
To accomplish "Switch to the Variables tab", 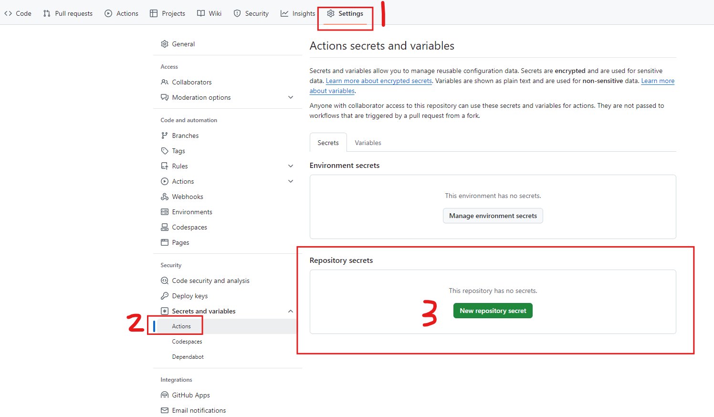I will point(368,143).
